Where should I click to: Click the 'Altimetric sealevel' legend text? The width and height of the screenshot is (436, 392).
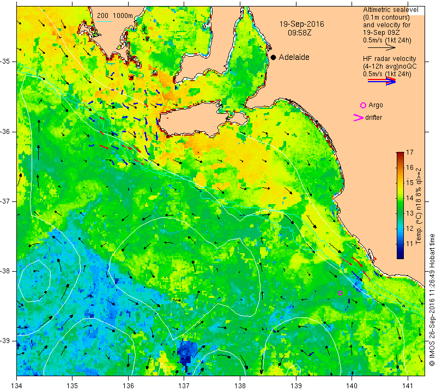[x=390, y=10]
